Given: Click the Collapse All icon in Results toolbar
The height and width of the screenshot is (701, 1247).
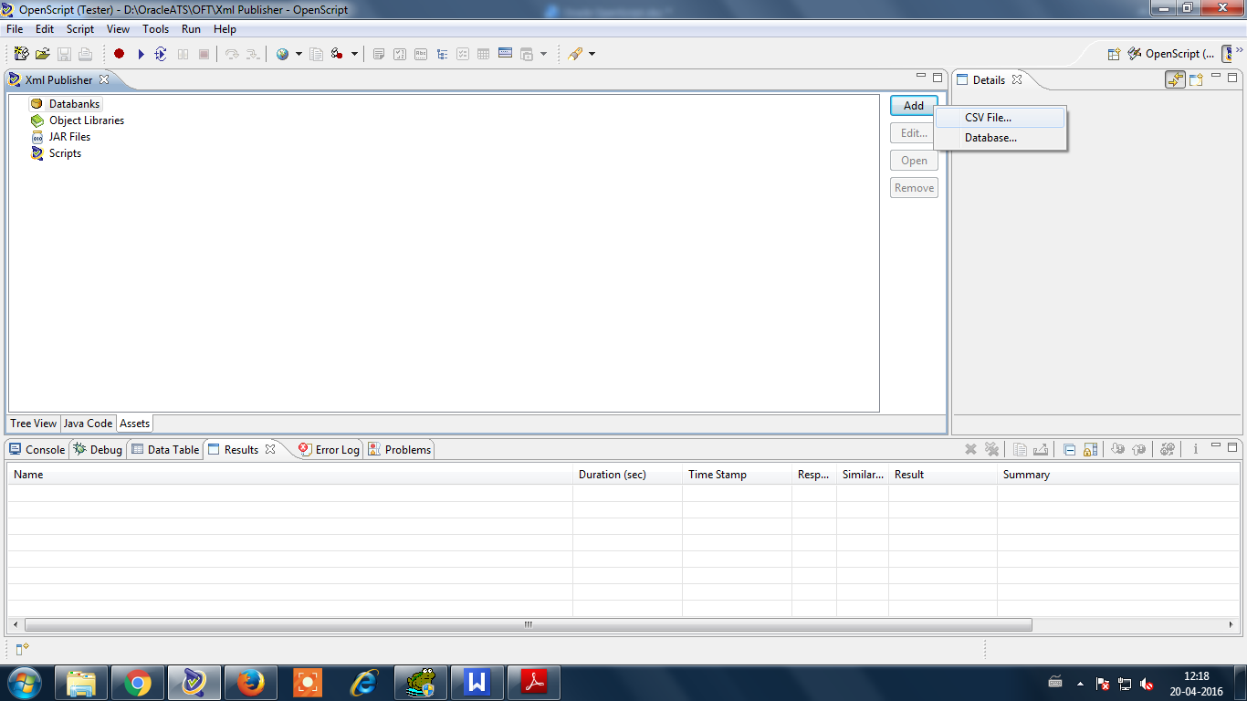Looking at the screenshot, I should pyautogui.click(x=1070, y=449).
